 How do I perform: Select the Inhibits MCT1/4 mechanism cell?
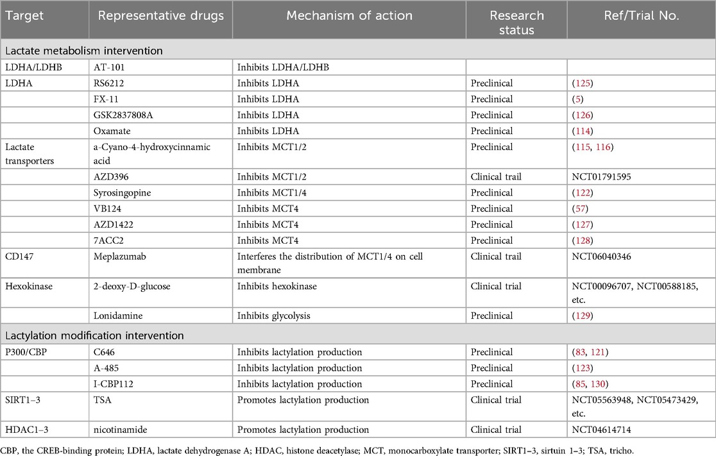(x=349, y=192)
